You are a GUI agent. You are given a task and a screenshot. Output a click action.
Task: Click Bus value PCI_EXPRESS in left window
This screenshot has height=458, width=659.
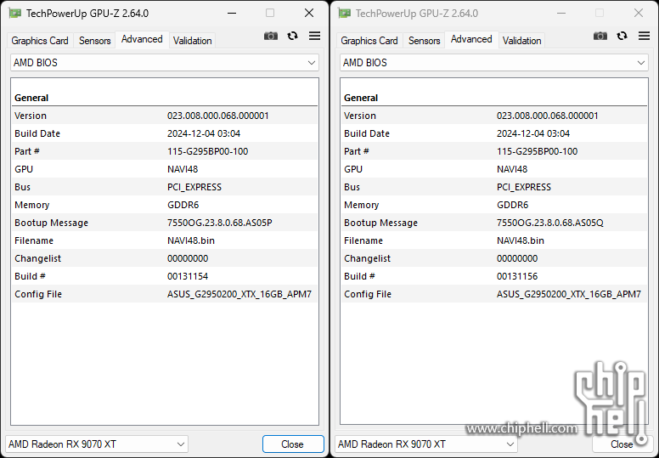[194, 187]
